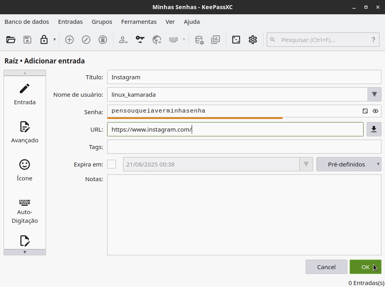
Task: Click the edit entry pencil-circle icon
Action: (86, 40)
